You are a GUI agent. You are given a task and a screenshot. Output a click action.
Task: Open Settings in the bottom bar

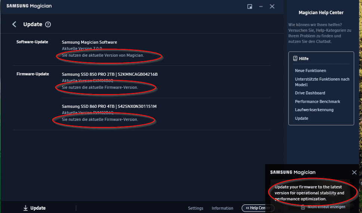(x=195, y=208)
